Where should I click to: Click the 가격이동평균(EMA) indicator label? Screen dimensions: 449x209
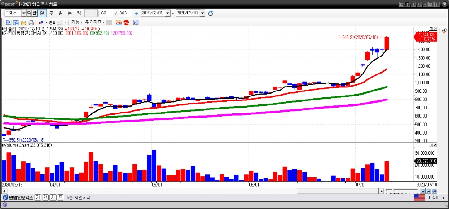(22, 33)
